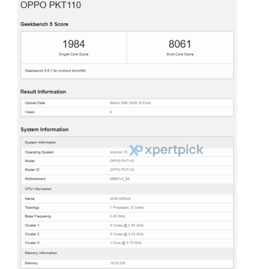The width and height of the screenshot is (253, 269).
Task: Click the 8061 multi-core score
Action: point(180,44)
